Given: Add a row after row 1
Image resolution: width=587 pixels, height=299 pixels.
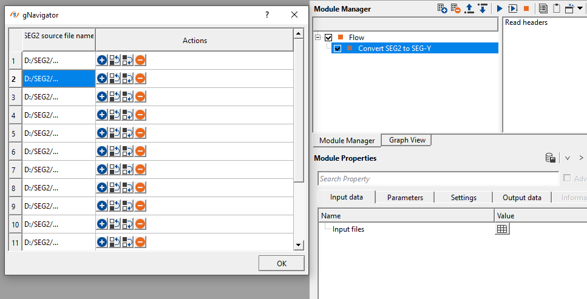Looking at the screenshot, I should [x=102, y=60].
